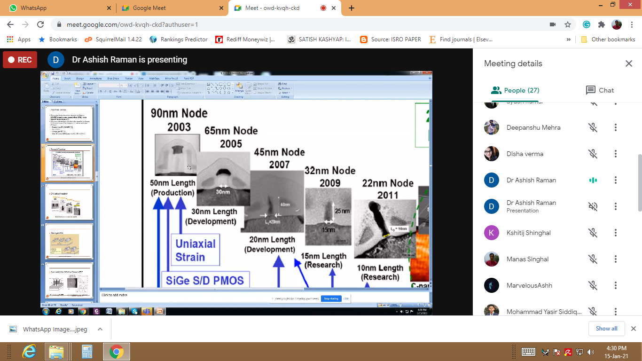Close the Meeting details panel
This screenshot has width=642, height=361.
point(628,63)
